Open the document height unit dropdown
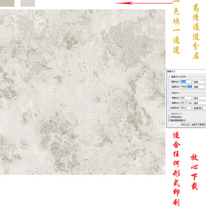The image size is (206, 206). (x=200, y=103)
